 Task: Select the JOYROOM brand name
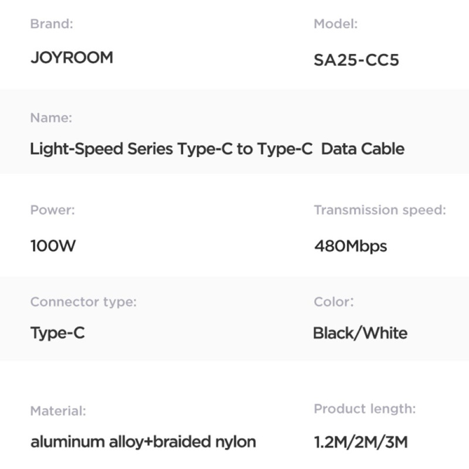click(72, 57)
